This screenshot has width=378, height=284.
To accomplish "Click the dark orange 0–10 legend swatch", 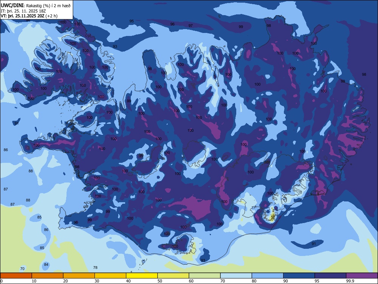I will coord(16,276).
